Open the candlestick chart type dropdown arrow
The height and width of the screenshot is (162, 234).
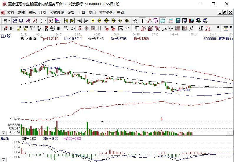point(45,21)
